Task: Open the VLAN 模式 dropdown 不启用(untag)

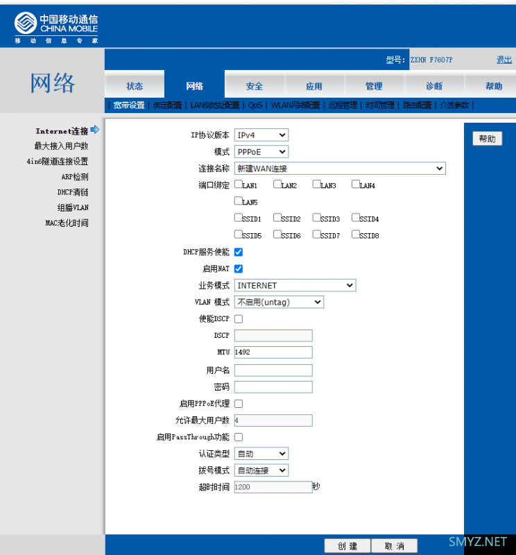Action: [x=279, y=302]
